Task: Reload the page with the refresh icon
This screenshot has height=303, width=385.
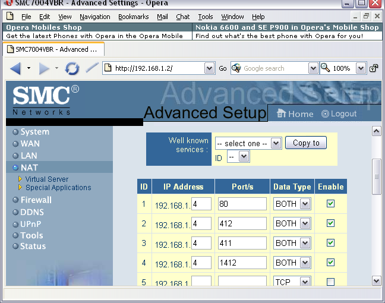Action: pos(72,68)
